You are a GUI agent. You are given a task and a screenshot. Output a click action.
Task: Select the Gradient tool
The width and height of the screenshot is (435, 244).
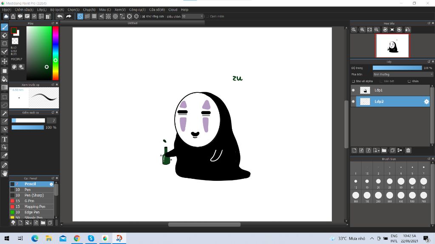pos(4,87)
